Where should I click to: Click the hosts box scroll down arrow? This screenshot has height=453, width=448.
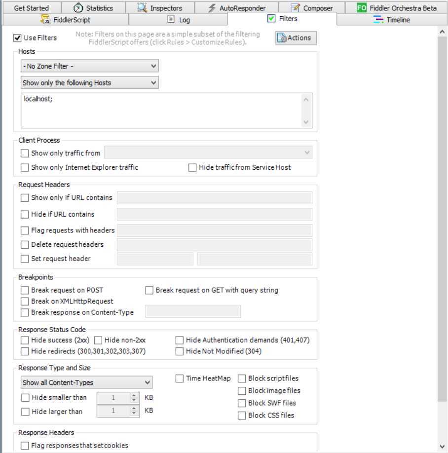point(306,122)
